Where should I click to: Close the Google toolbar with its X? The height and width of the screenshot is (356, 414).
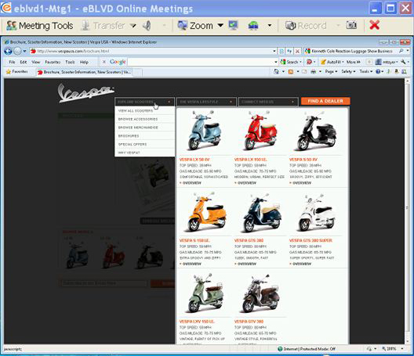pyautogui.click(x=104, y=62)
